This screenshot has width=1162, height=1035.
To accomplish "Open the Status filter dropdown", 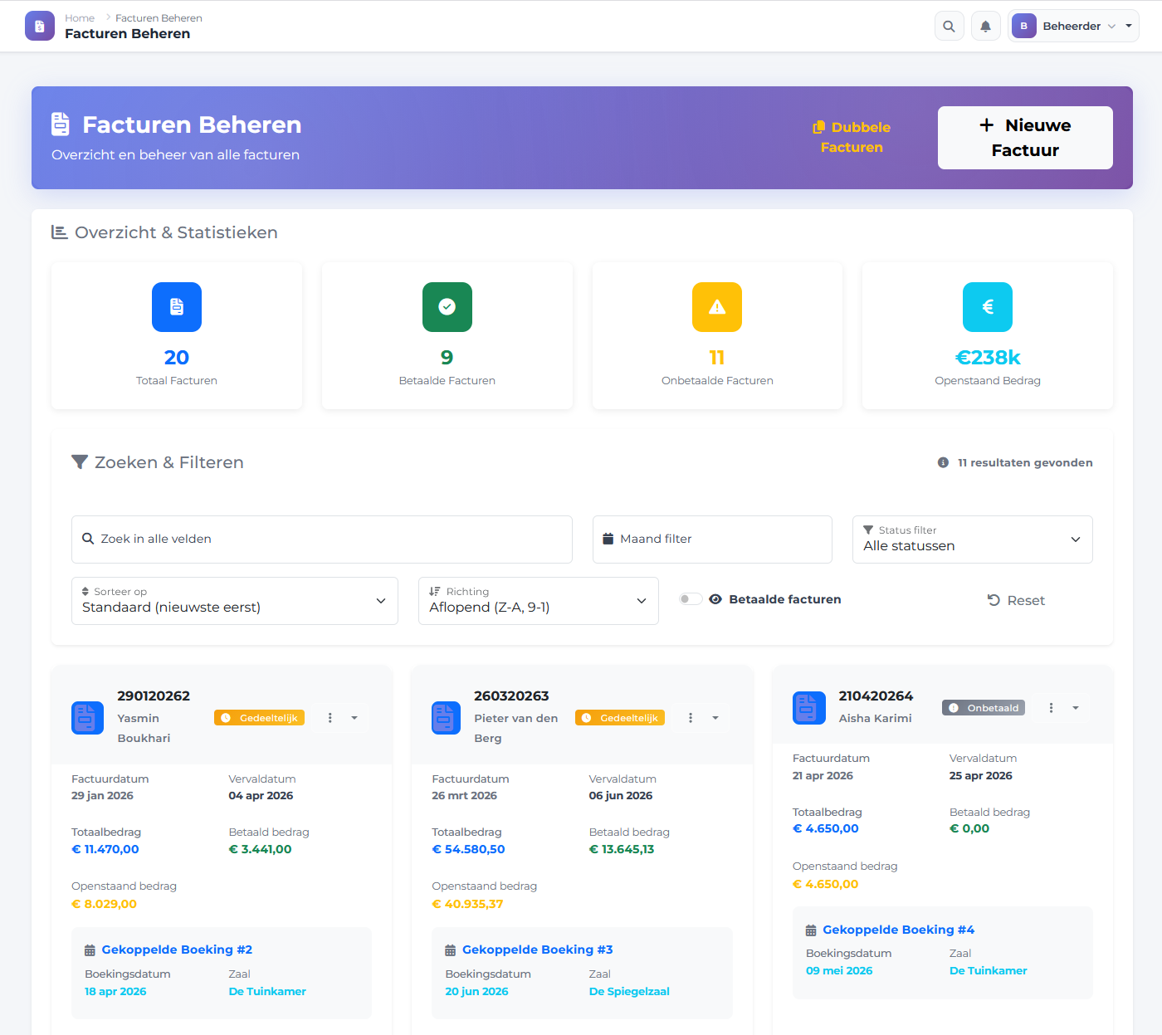I will point(972,539).
